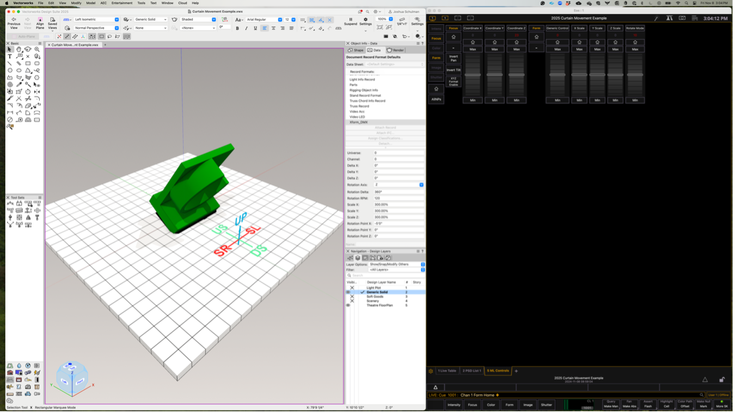Open the Left Isometric view dropdown
The image size is (735, 413).
click(x=96, y=20)
